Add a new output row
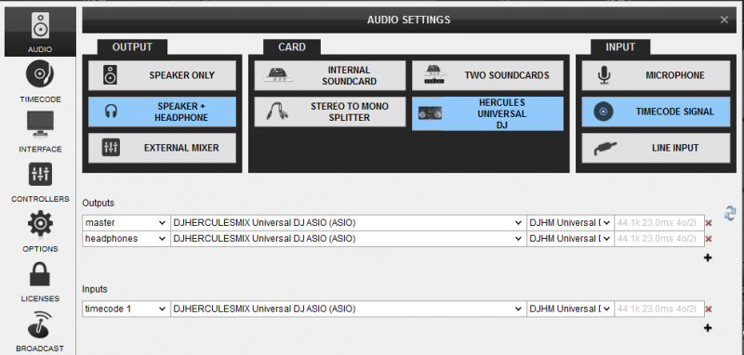The width and height of the screenshot is (744, 355). pyautogui.click(x=708, y=257)
